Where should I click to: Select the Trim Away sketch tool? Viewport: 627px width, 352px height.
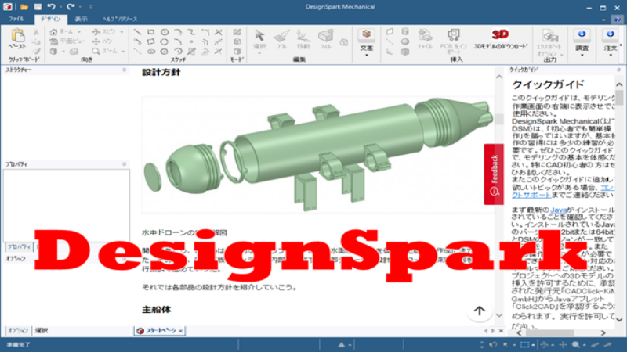click(219, 32)
